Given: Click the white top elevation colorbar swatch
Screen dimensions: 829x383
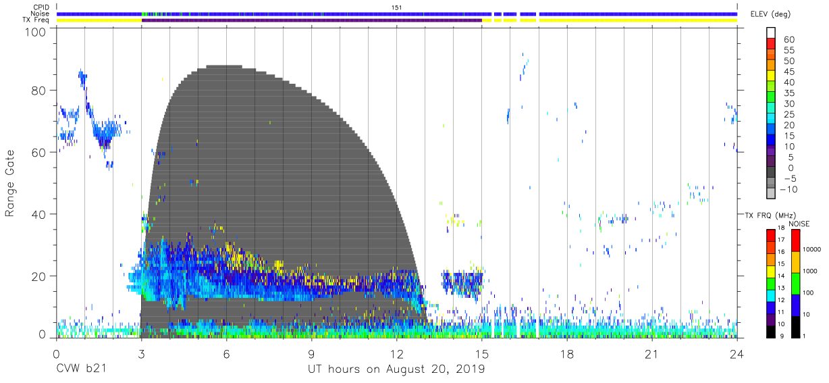Looking at the screenshot, I should (x=770, y=34).
